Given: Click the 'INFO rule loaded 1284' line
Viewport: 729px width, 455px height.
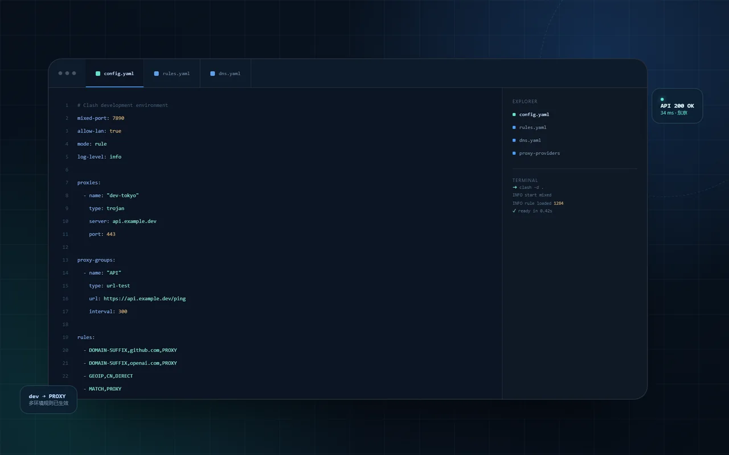Looking at the screenshot, I should pyautogui.click(x=538, y=203).
